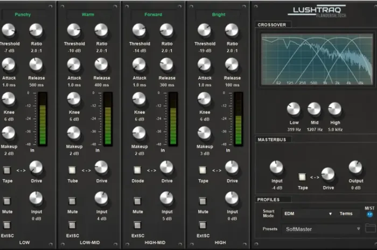Screen dimensions: 377x250
Task: Mute the LOW band
Action: [x=6, y=201]
